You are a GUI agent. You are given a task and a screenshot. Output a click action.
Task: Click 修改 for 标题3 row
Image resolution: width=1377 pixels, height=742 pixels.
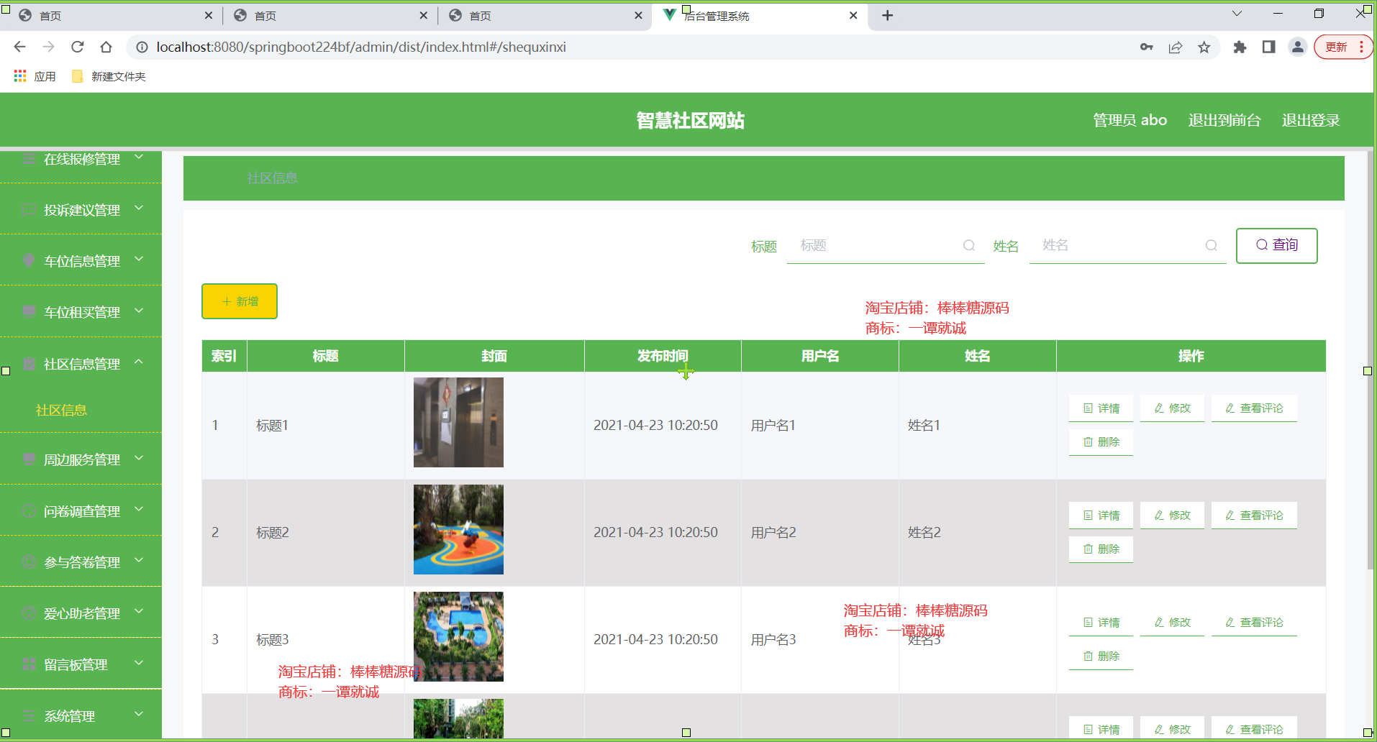(1172, 622)
